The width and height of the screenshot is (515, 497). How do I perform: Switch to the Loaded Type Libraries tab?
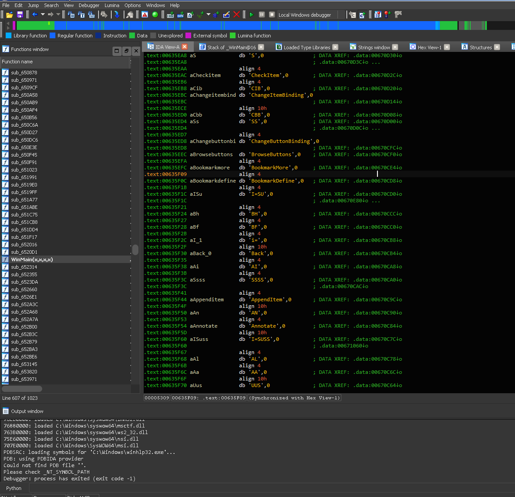307,48
